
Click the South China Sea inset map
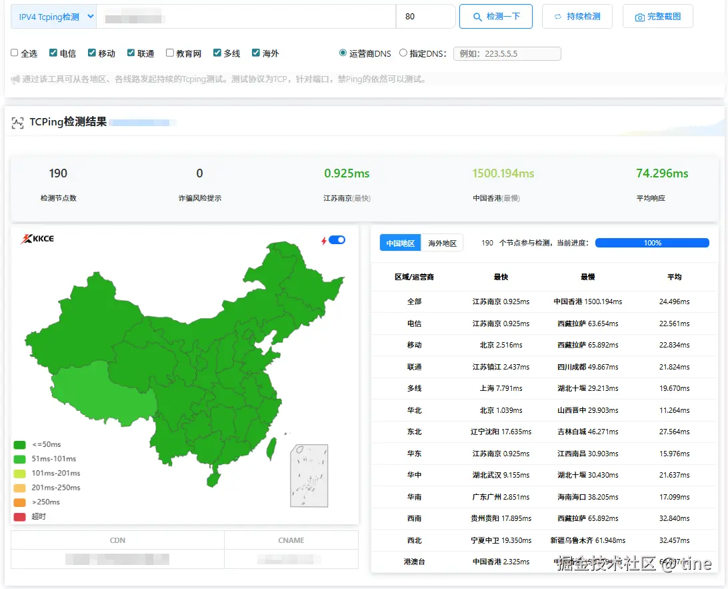coord(309,476)
